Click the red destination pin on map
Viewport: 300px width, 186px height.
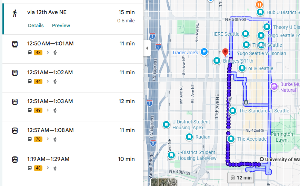[x=226, y=52]
